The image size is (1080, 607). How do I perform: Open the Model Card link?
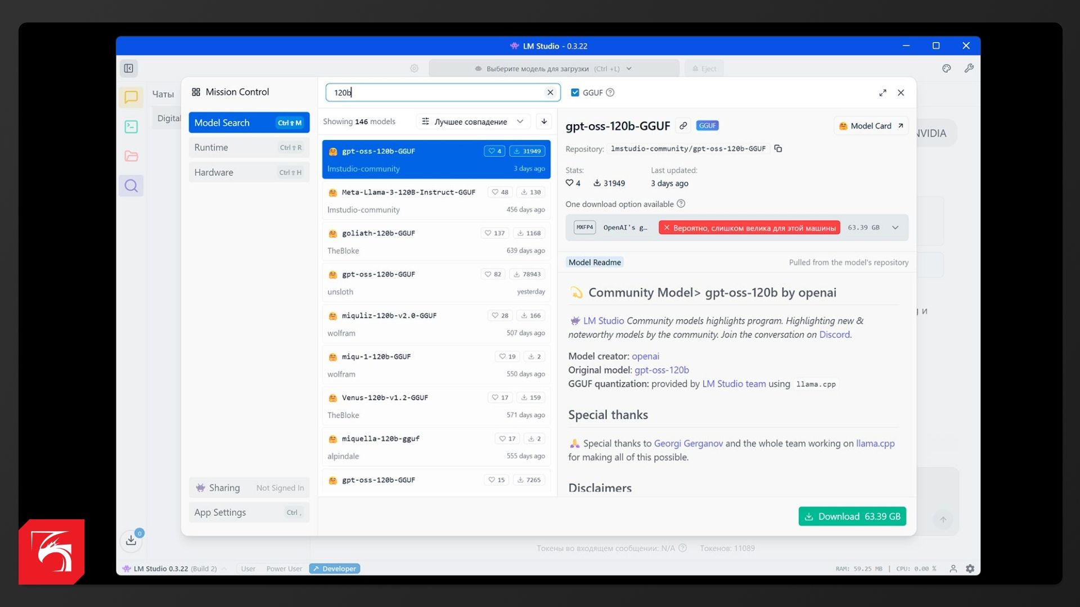(870, 126)
